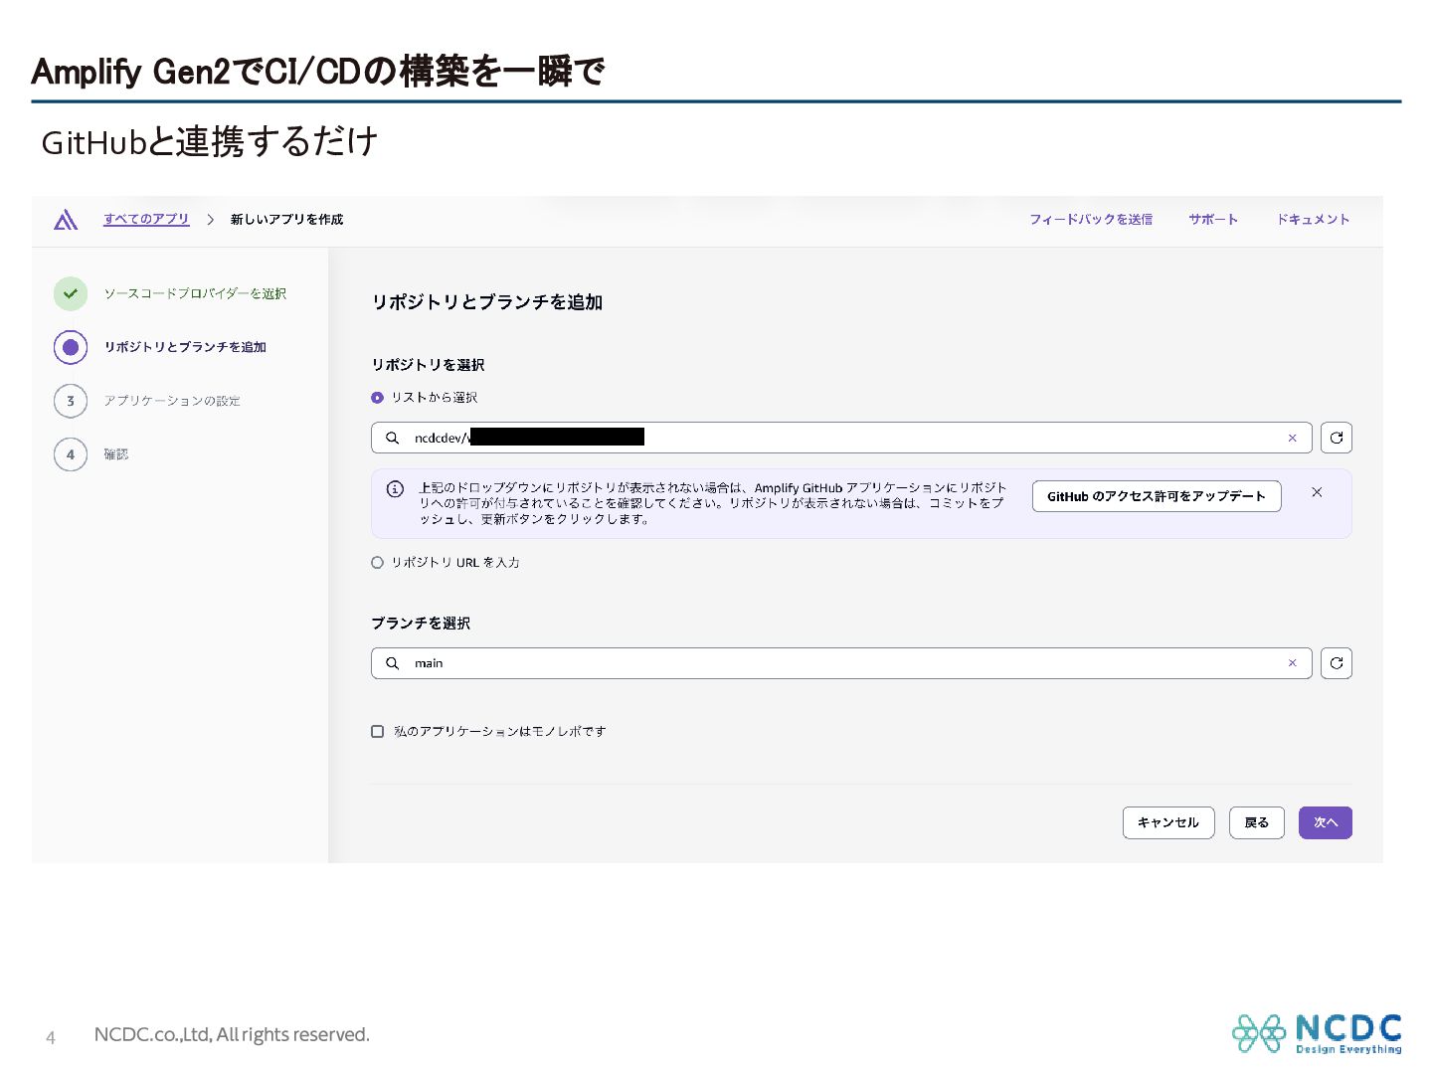Go to ソースコードプロバイダーを選択 step
This screenshot has height=1074, width=1432.
click(195, 293)
